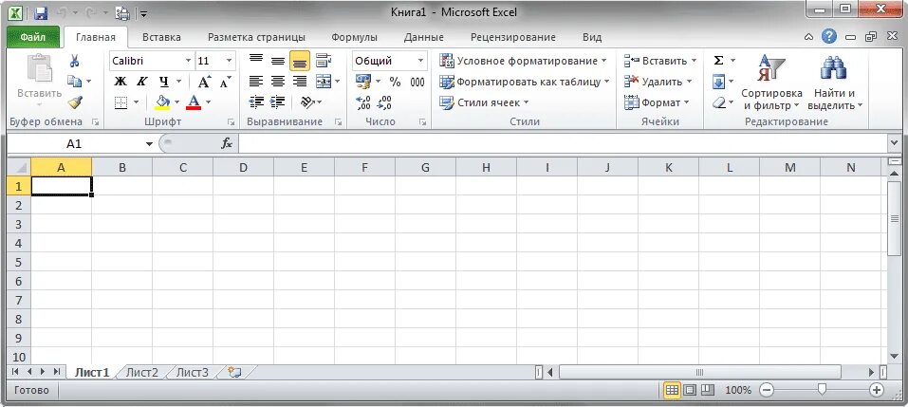Click the Increase Decimal icon

(363, 103)
